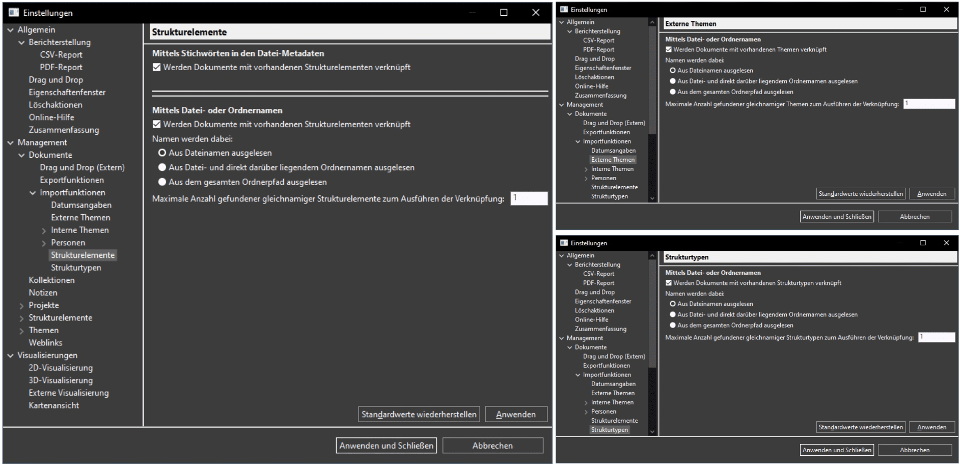
Task: Expand the Themen node in main window
Action: (21, 331)
